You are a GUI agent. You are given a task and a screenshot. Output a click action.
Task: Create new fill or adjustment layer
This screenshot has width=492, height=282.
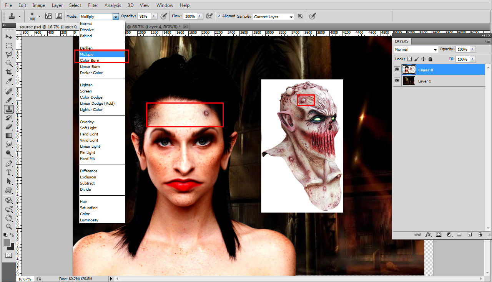click(x=449, y=234)
